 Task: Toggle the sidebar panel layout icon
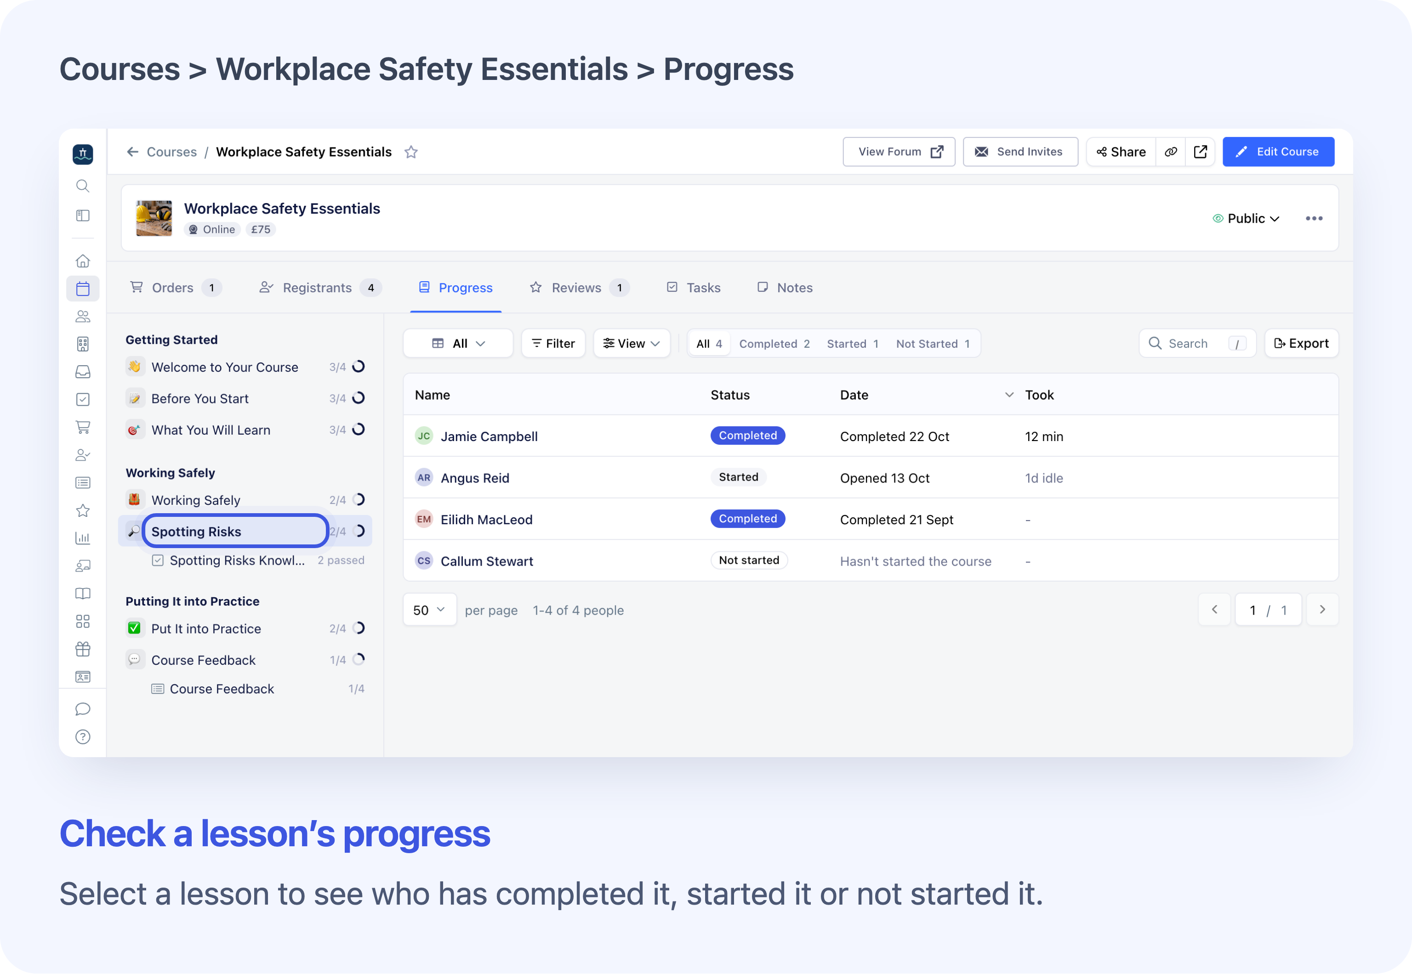[x=82, y=215]
